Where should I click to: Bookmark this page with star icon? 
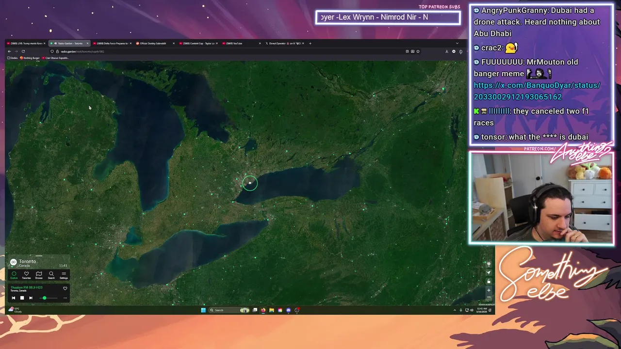tap(418, 51)
